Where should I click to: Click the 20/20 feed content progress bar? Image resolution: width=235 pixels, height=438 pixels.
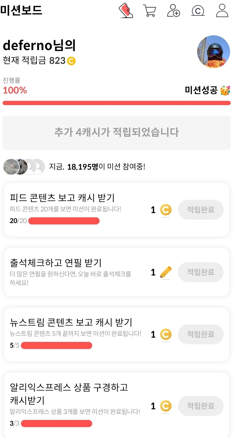64,221
